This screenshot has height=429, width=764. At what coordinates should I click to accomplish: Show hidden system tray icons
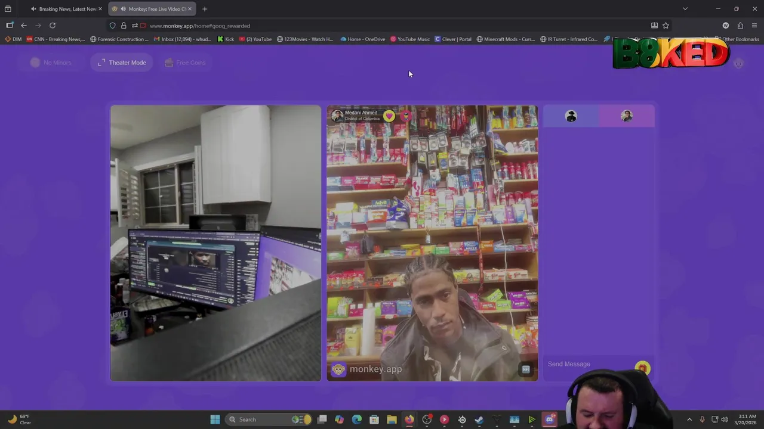pos(689,419)
